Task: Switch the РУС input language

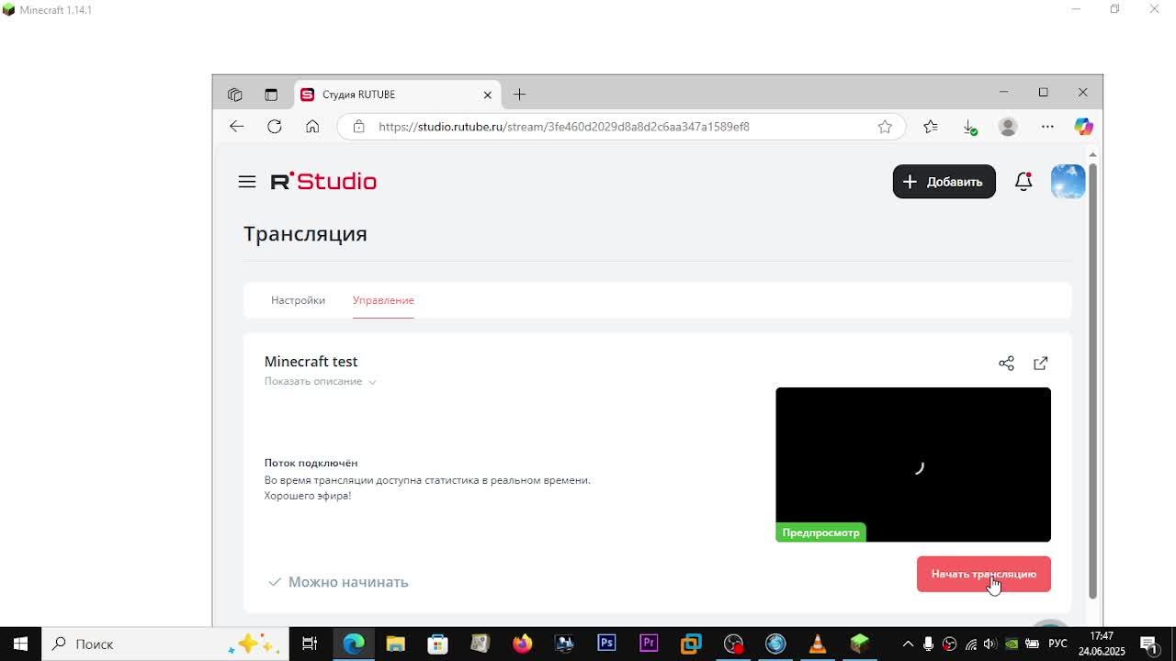Action: click(x=1057, y=644)
